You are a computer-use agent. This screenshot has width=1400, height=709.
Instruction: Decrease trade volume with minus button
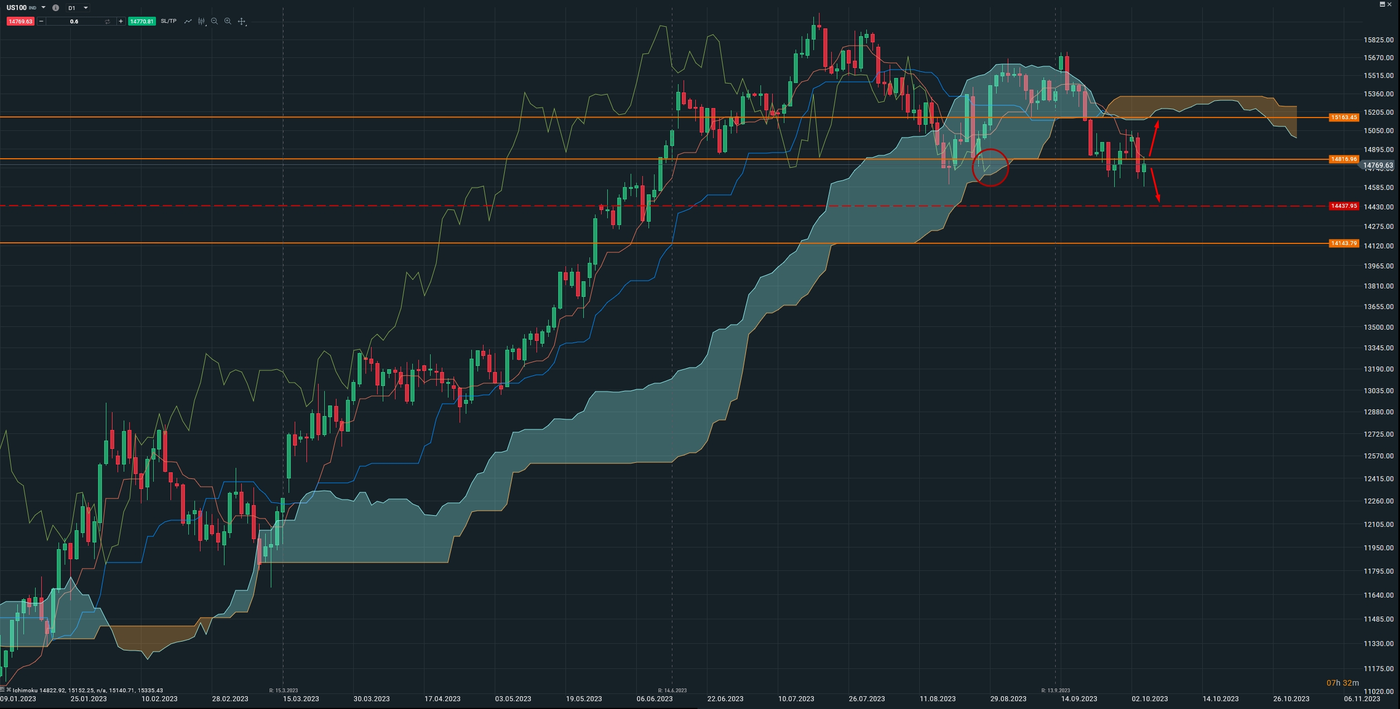[41, 21]
